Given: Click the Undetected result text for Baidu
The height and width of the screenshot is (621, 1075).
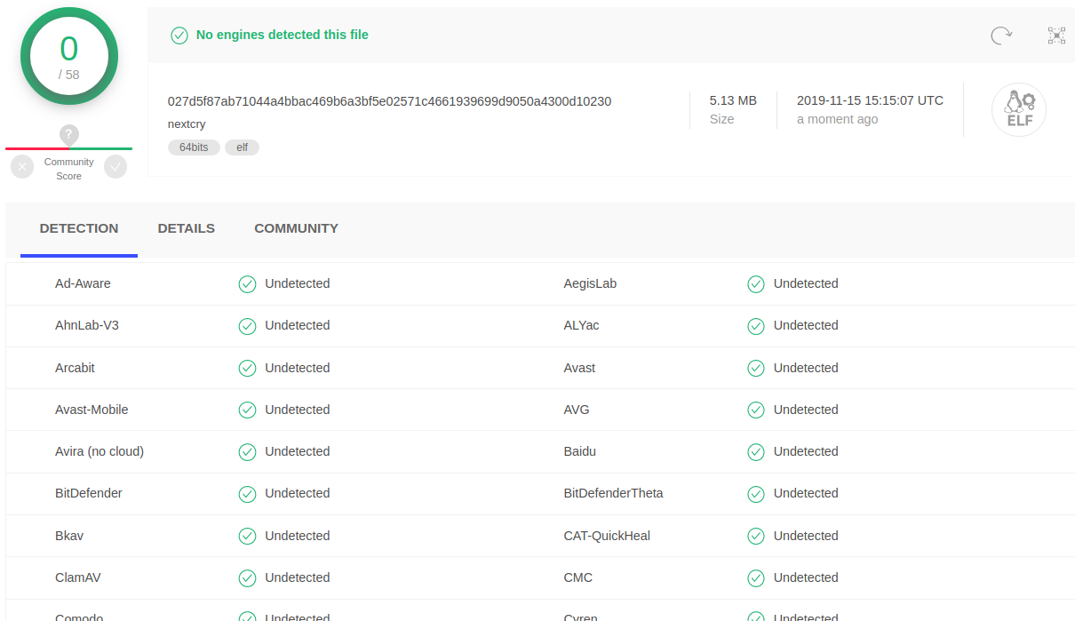Looking at the screenshot, I should pyautogui.click(x=806, y=451).
